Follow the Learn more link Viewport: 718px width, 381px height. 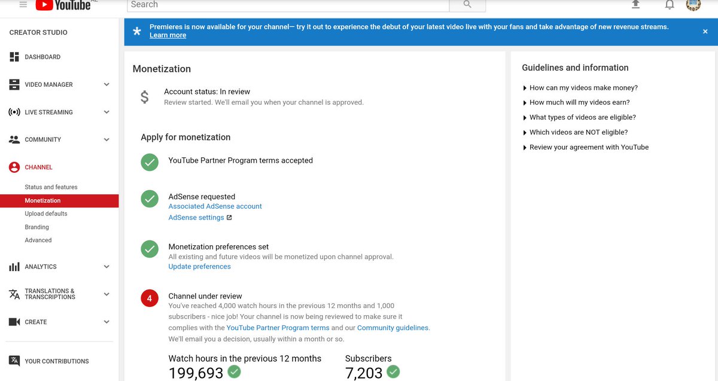click(x=168, y=35)
